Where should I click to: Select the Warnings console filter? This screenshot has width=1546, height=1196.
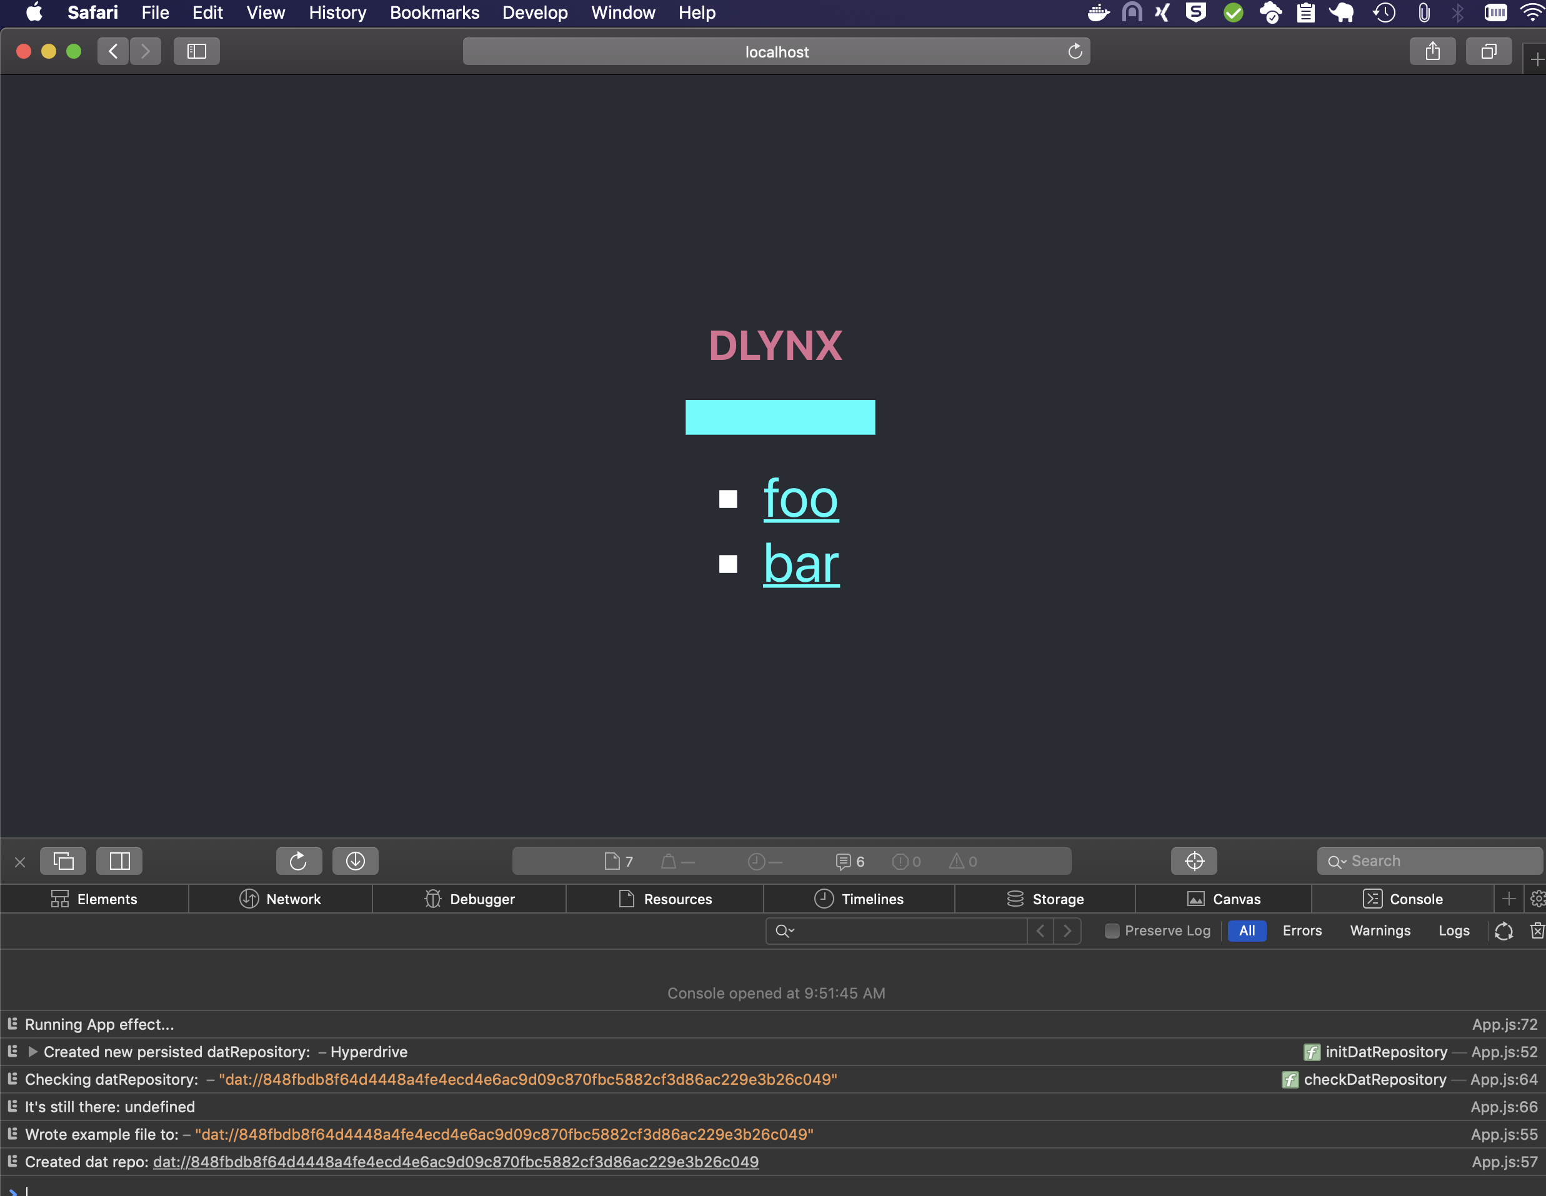coord(1380,930)
